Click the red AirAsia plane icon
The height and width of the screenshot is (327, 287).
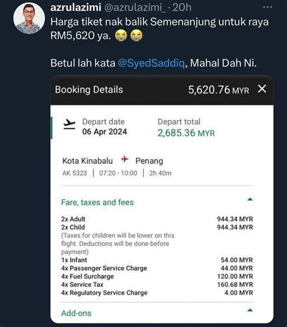tap(125, 159)
